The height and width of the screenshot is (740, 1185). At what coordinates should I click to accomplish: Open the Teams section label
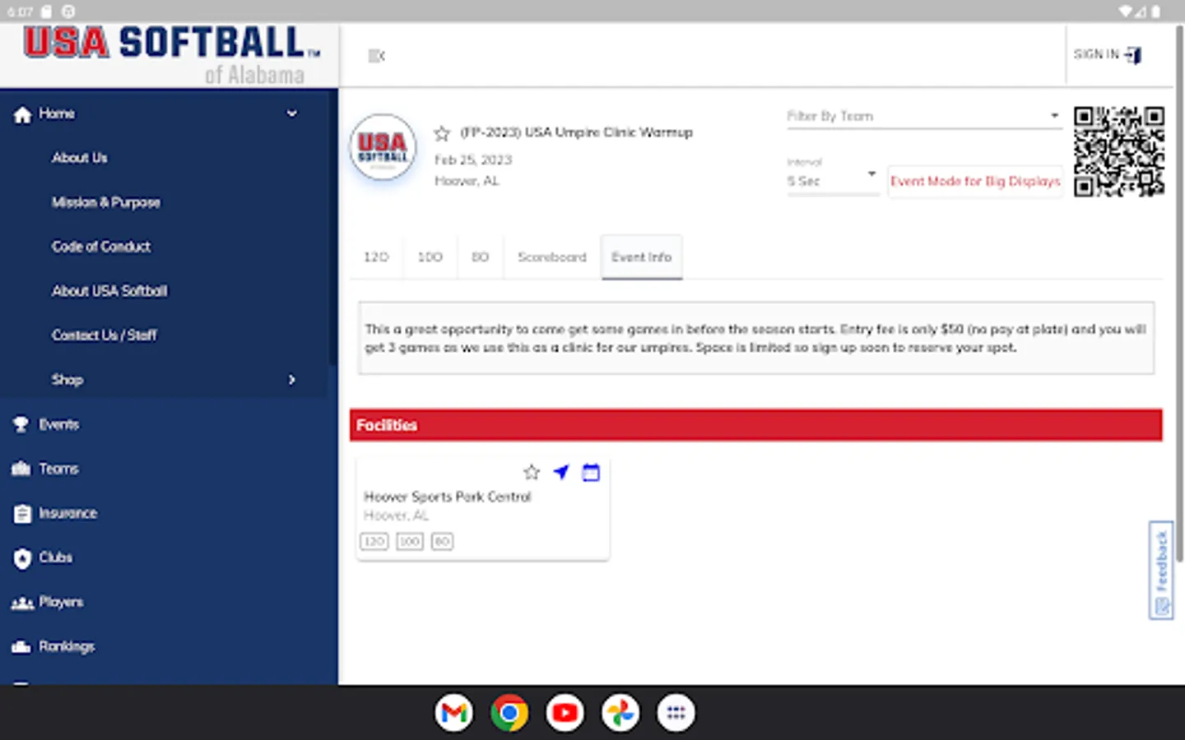pos(59,469)
